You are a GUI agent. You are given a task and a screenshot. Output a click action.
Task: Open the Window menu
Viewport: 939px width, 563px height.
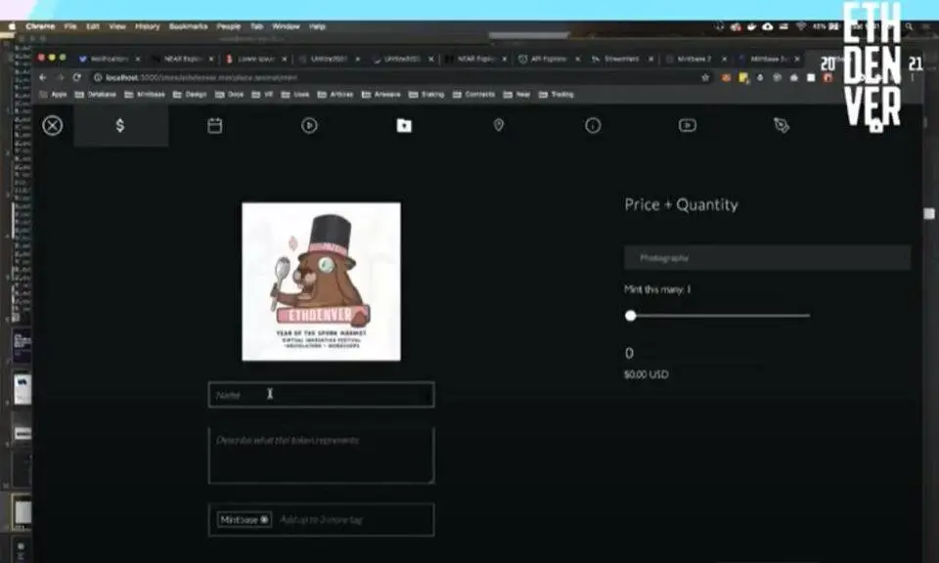(286, 27)
